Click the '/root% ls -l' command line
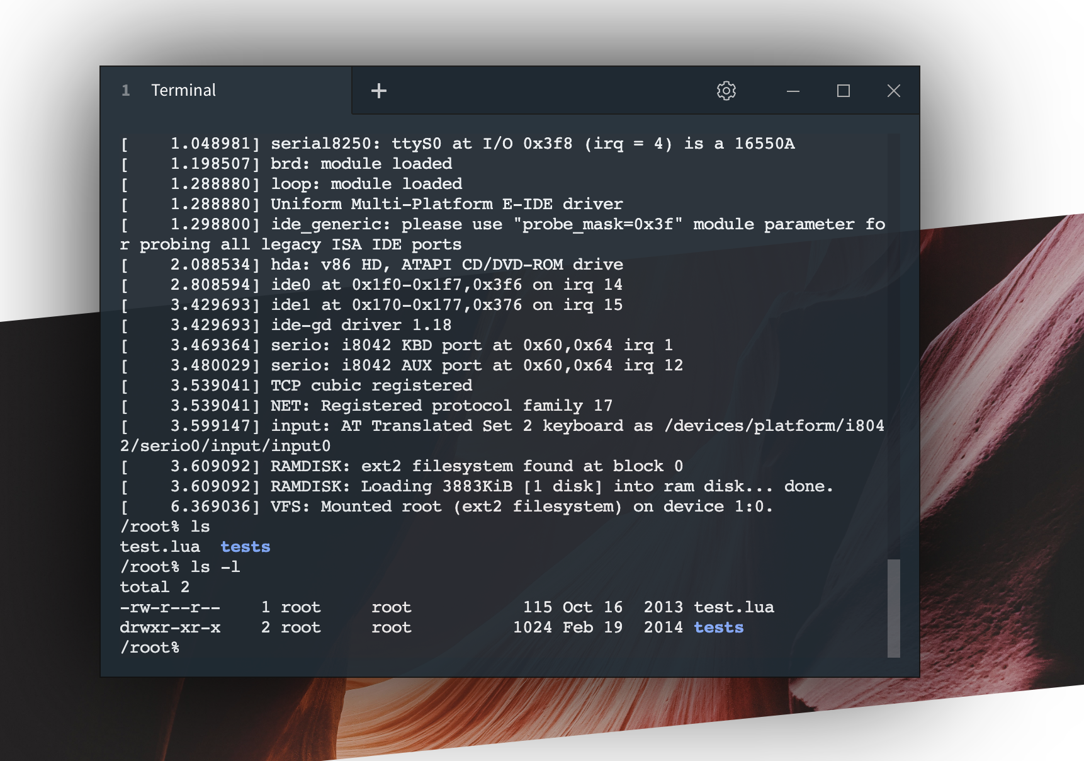This screenshot has height=761, width=1084. pyautogui.click(x=180, y=567)
